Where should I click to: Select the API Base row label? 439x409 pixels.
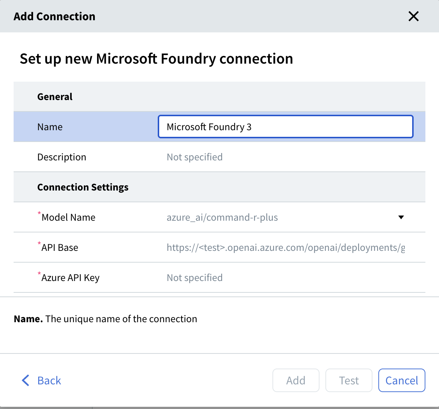(60, 248)
